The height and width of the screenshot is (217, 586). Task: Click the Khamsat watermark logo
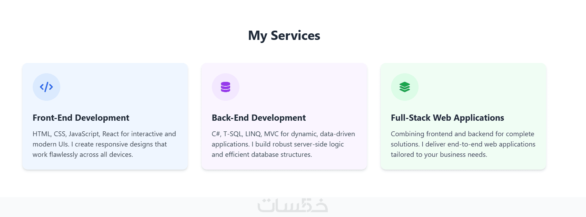[292, 206]
